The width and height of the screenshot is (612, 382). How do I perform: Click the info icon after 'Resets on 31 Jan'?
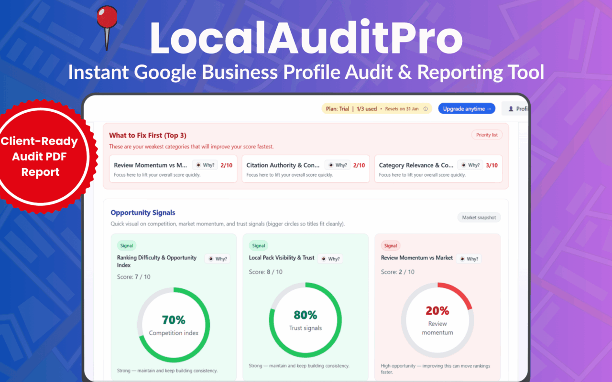pos(426,109)
